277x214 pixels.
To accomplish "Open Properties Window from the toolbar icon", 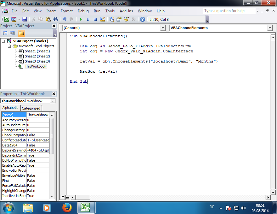I will [119, 19].
